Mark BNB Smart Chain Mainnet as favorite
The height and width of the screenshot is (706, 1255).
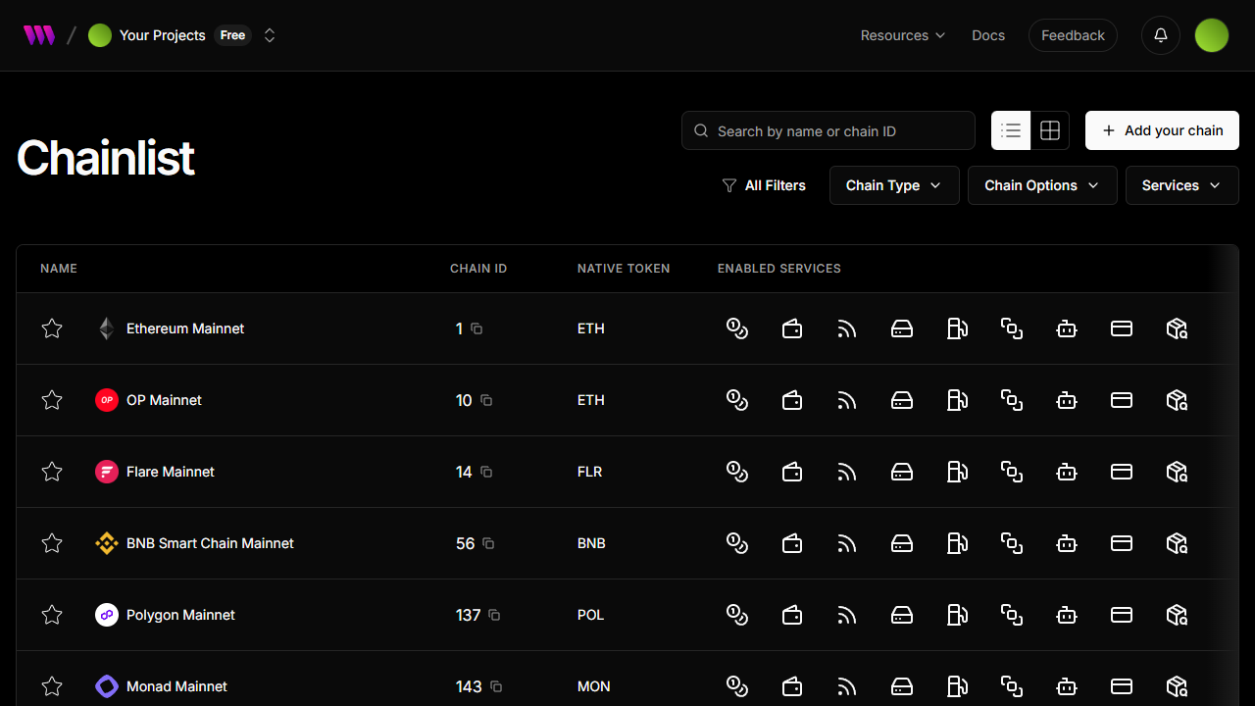[52, 543]
